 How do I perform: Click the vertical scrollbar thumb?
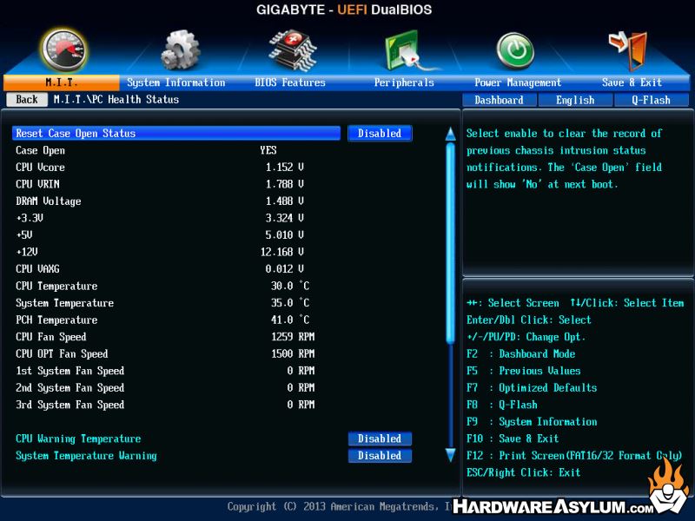450,243
